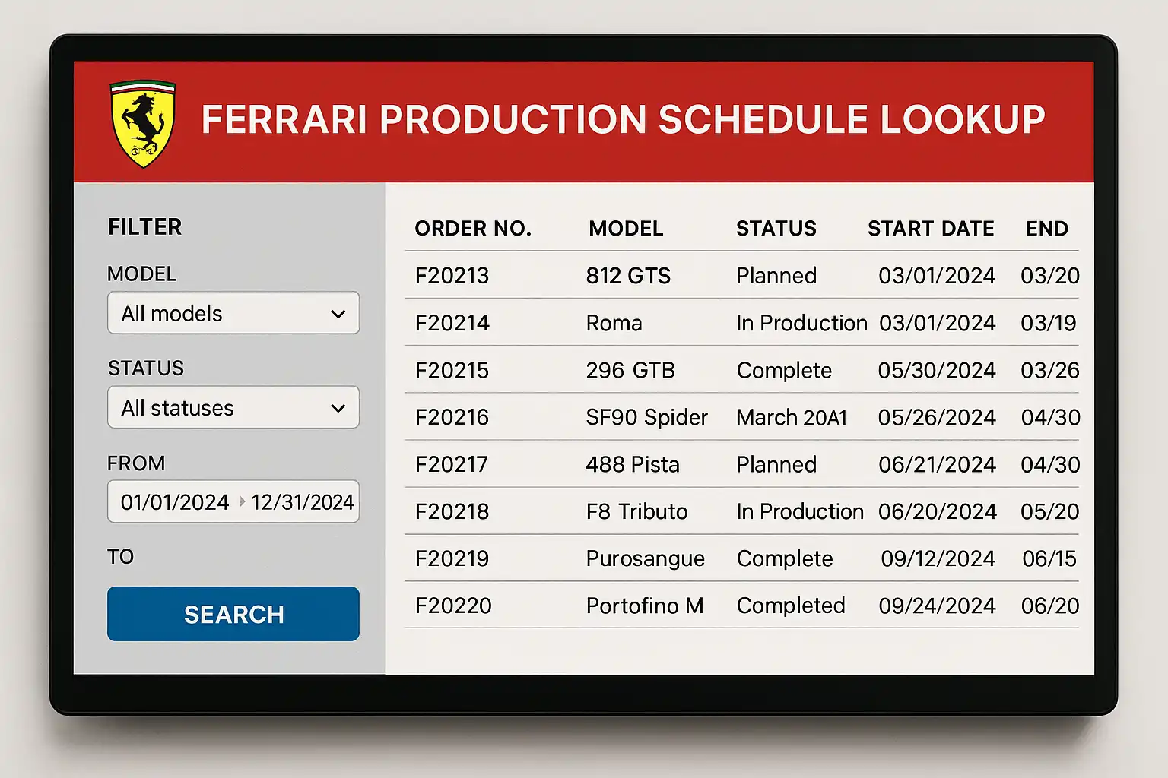Click order number F20220
The image size is (1168, 778).
click(453, 606)
